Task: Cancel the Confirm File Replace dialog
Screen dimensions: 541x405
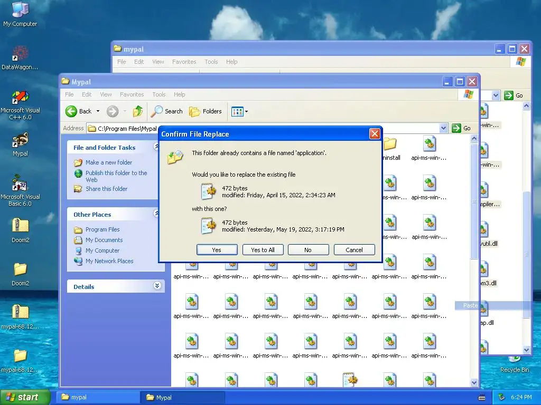Action: [355, 249]
